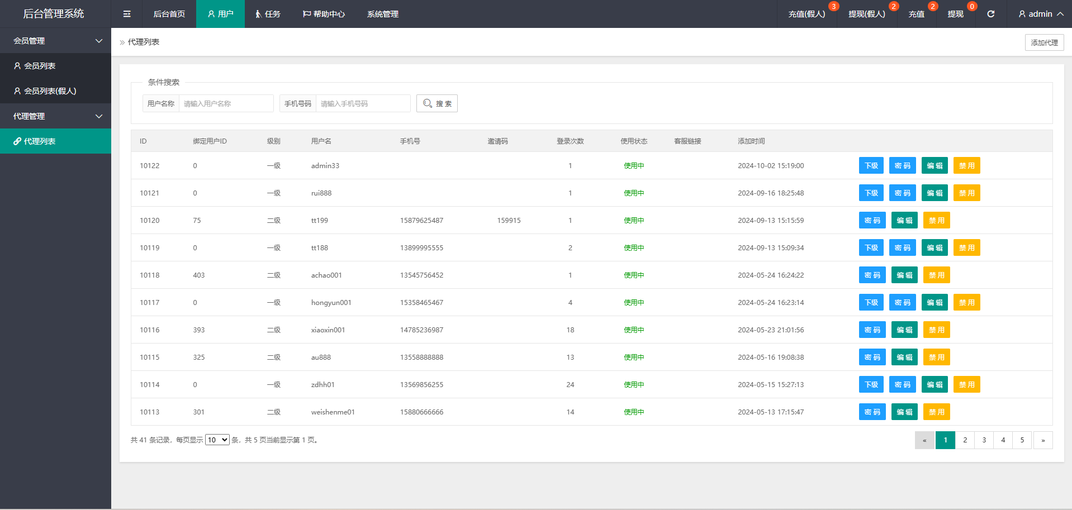1072x510 pixels.
Task: Open the records-per-page dropdown
Action: coord(217,440)
